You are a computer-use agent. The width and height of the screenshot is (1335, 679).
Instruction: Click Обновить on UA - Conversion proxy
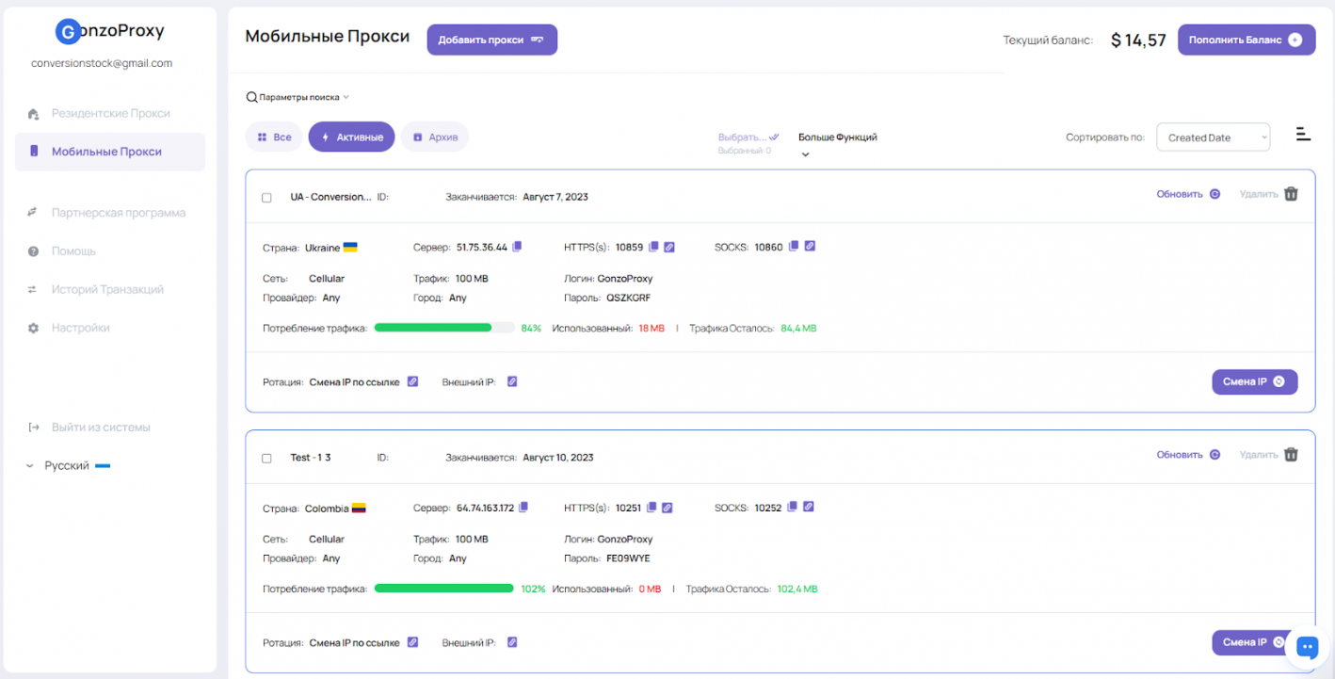coord(1188,194)
